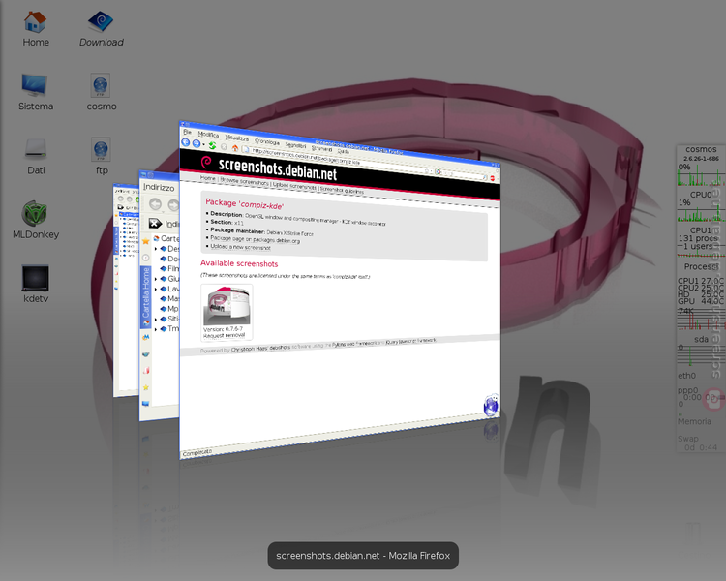Open the Firefox Strumenti menu
726x581 pixels.
coord(321,148)
